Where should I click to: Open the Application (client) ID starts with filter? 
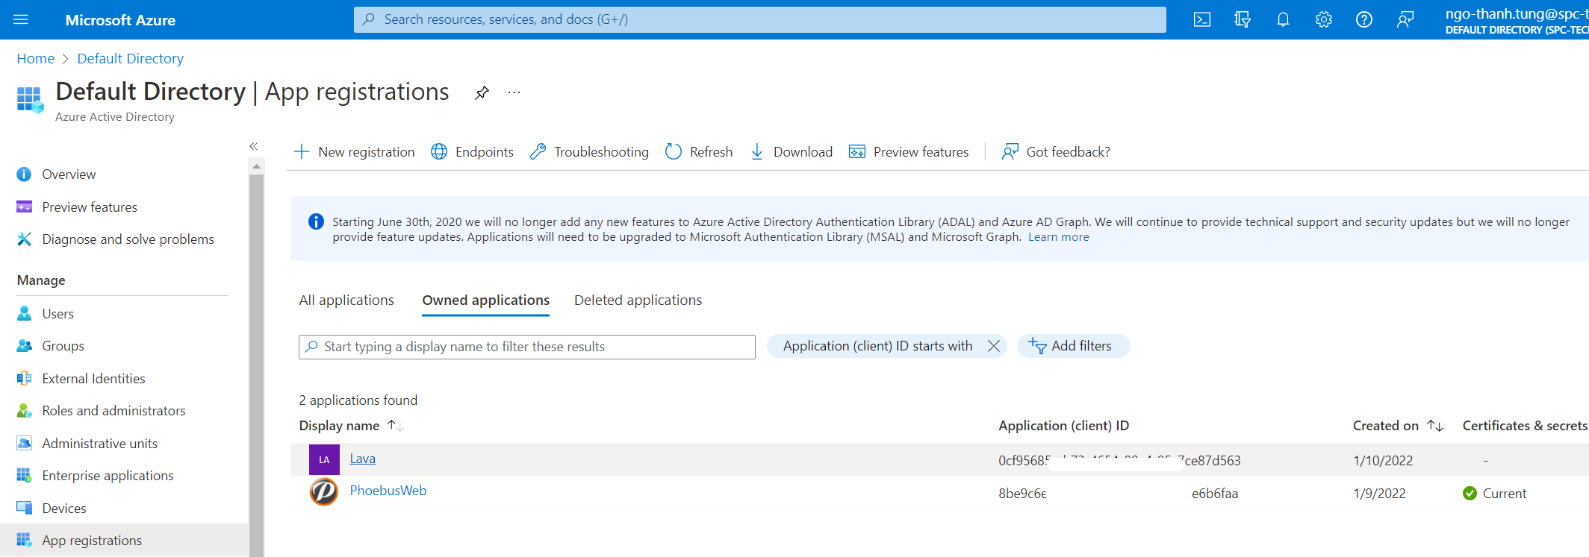[877, 346]
